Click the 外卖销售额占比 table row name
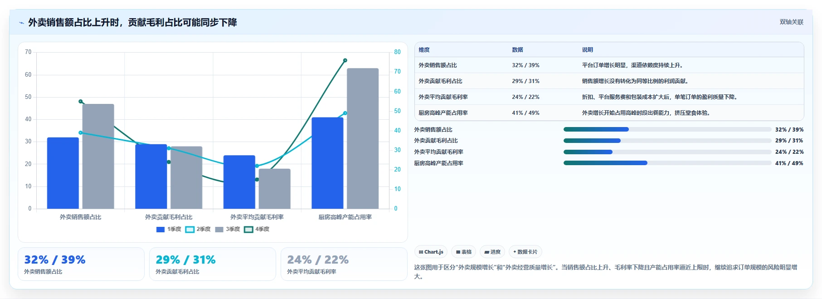This screenshot has width=822, height=299. [438, 65]
